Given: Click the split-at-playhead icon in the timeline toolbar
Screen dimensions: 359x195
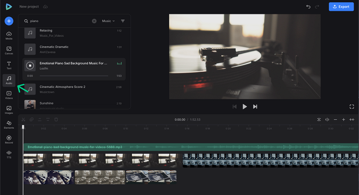Looking at the screenshot, I should [319, 120].
